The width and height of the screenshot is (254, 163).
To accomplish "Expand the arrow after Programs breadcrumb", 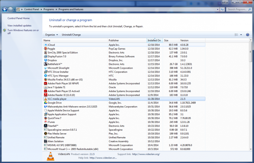I will click(x=56, y=9).
